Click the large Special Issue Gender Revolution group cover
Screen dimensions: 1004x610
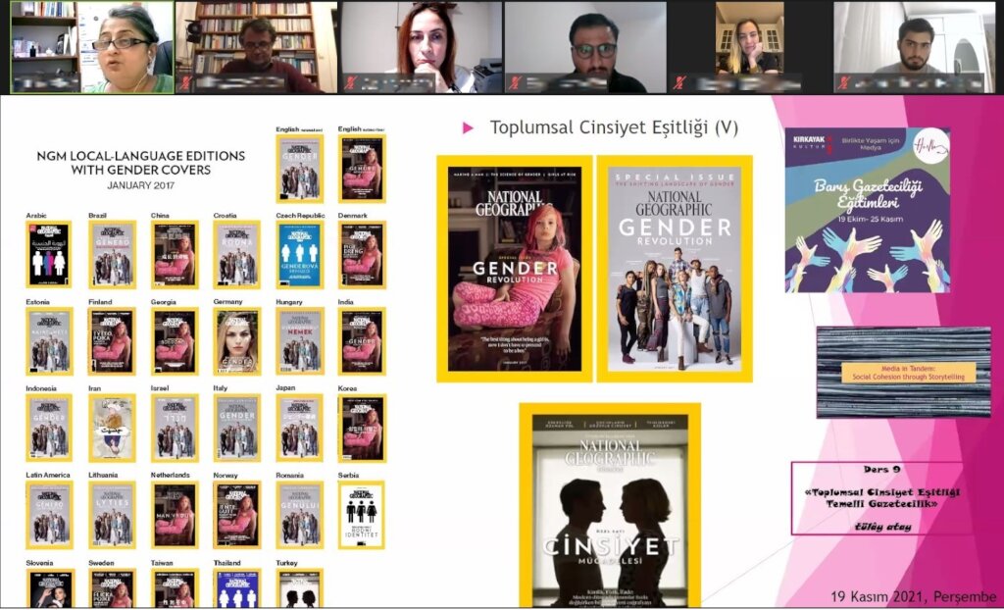coord(675,269)
